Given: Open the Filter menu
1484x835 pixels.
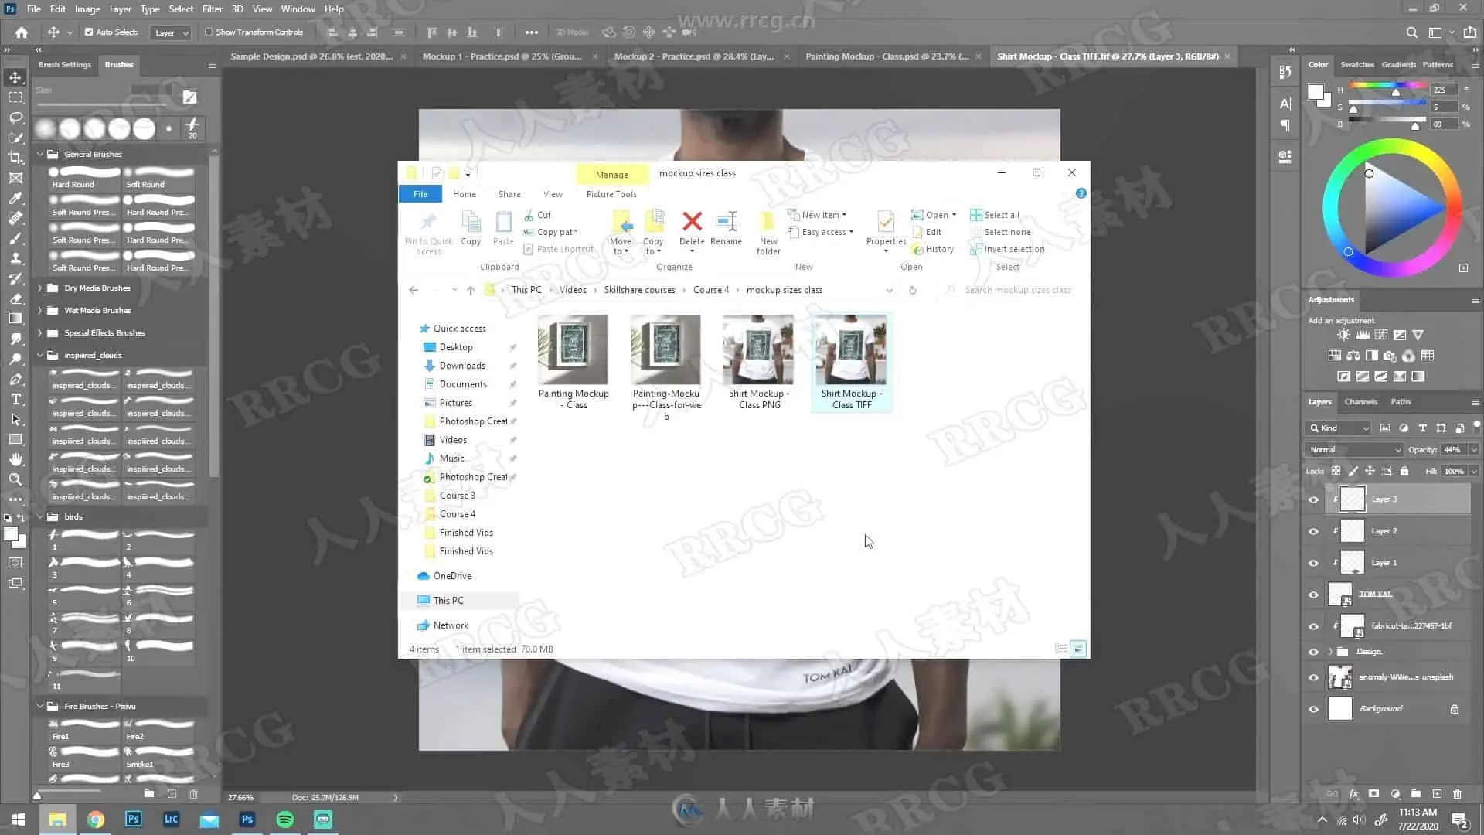Looking at the screenshot, I should pyautogui.click(x=212, y=9).
